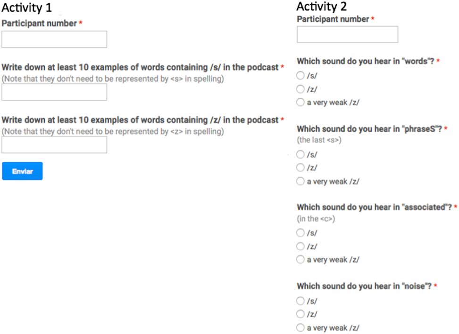
Task: Select /z/ for "associated" question
Action: [300, 246]
